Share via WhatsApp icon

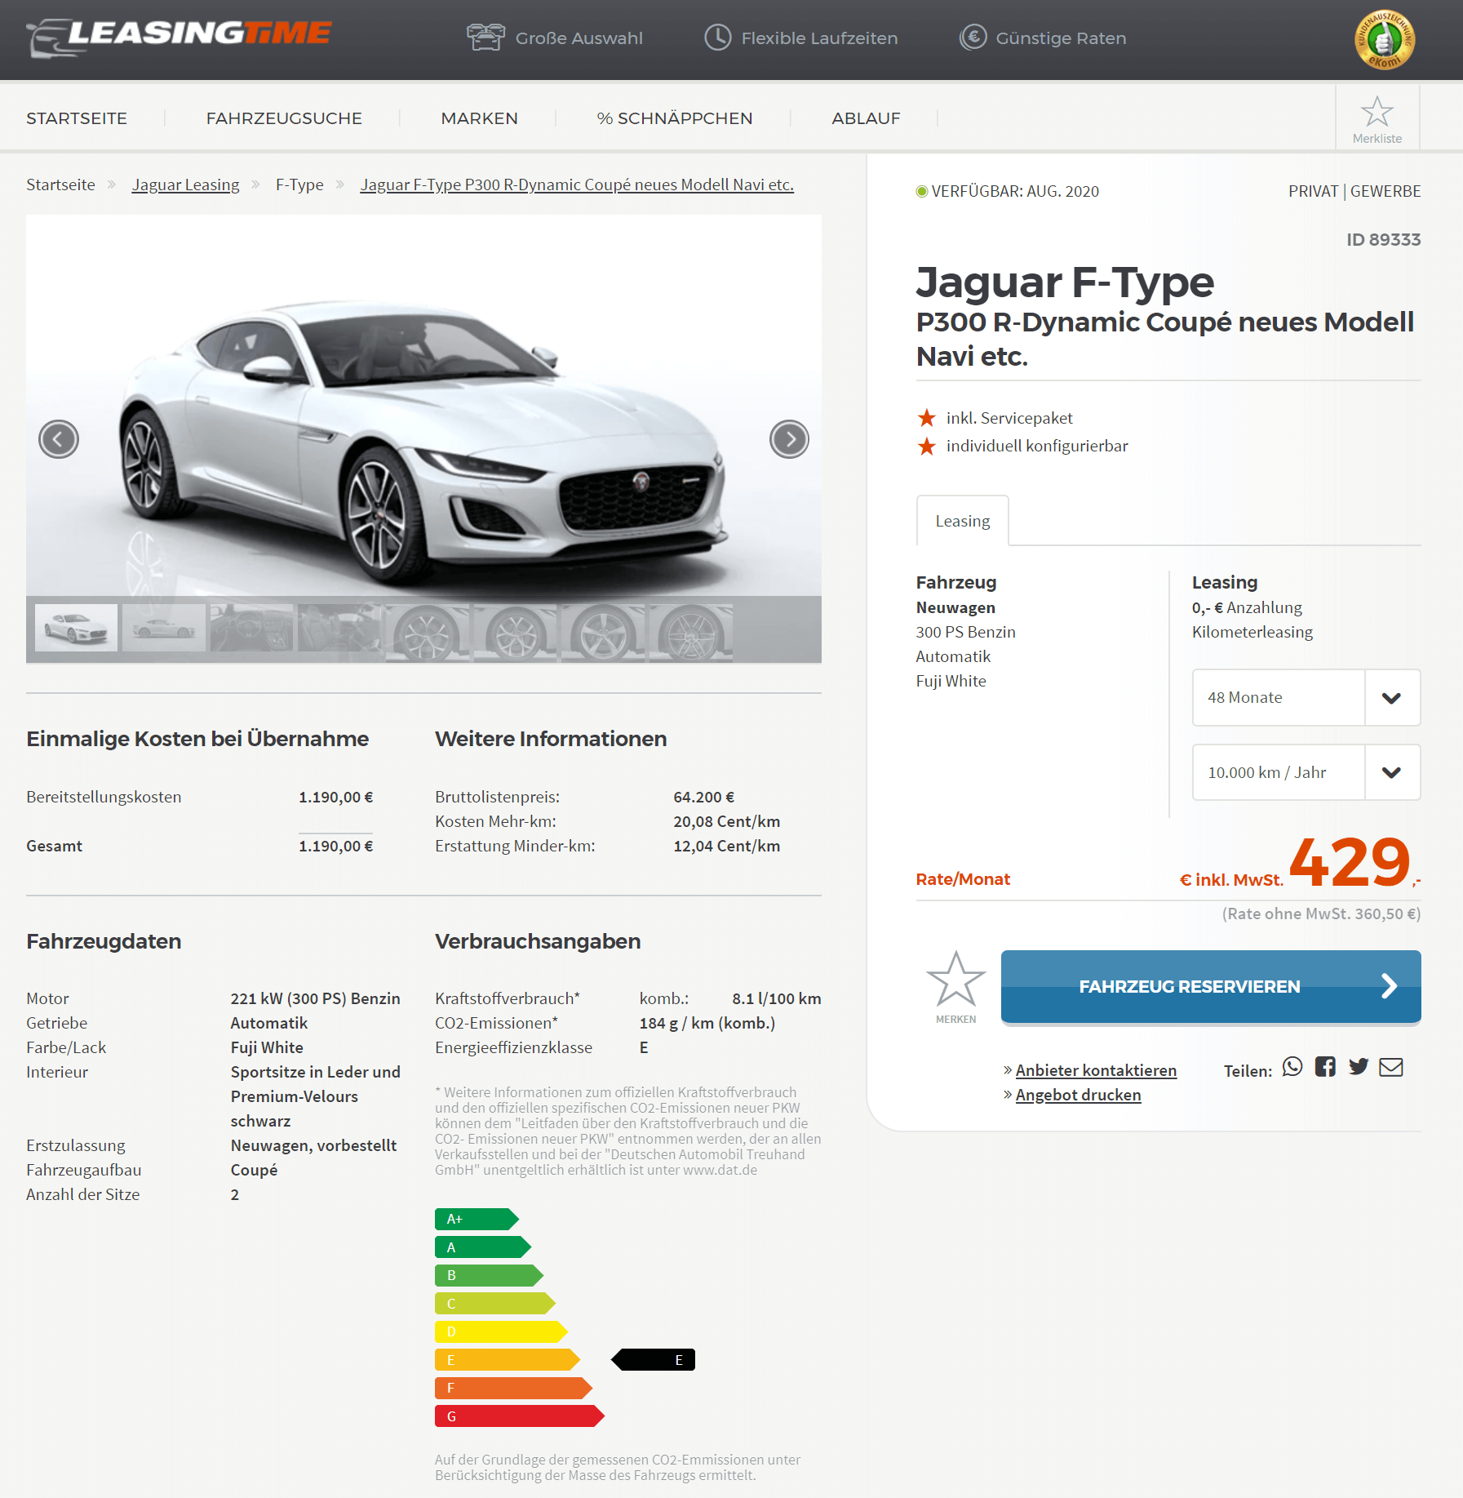pos(1292,1067)
